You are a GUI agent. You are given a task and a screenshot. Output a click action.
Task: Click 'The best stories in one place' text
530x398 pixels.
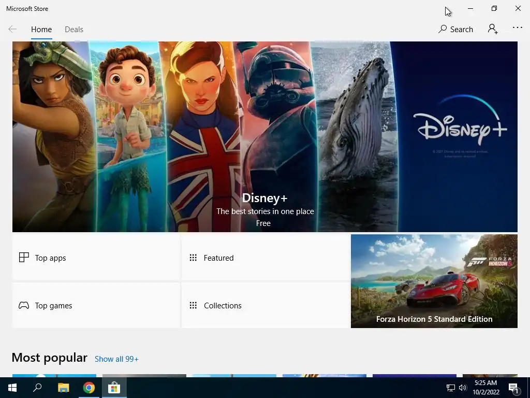pyautogui.click(x=265, y=211)
